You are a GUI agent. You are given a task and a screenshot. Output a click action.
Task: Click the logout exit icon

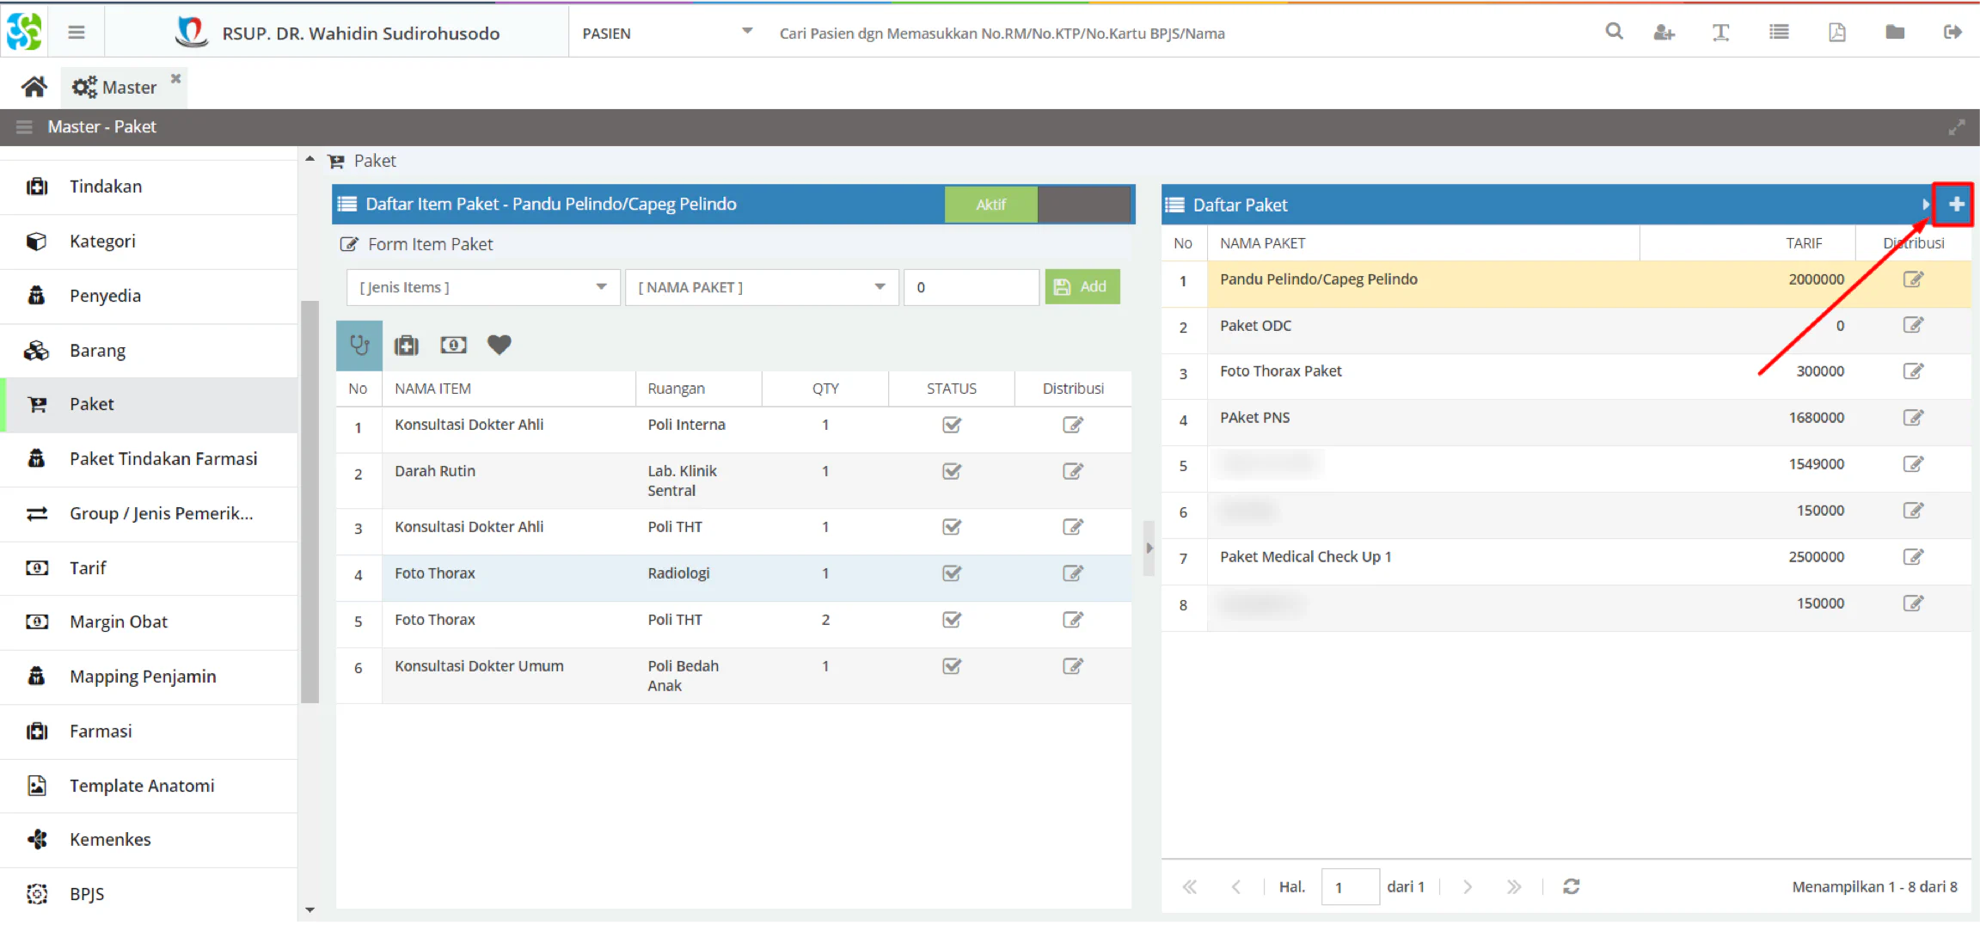1952,33
